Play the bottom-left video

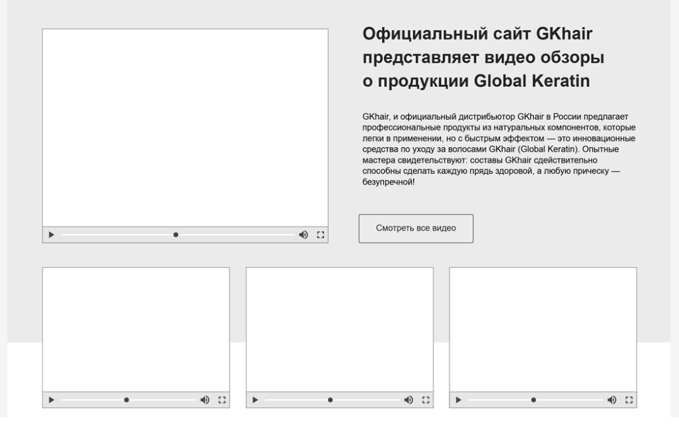click(x=51, y=400)
